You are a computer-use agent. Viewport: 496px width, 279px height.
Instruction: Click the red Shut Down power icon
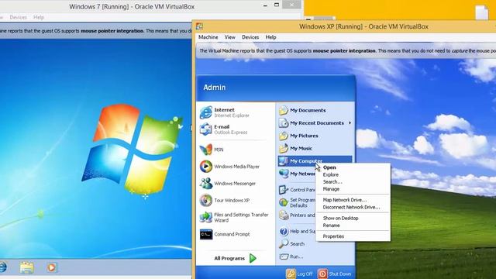(322, 274)
